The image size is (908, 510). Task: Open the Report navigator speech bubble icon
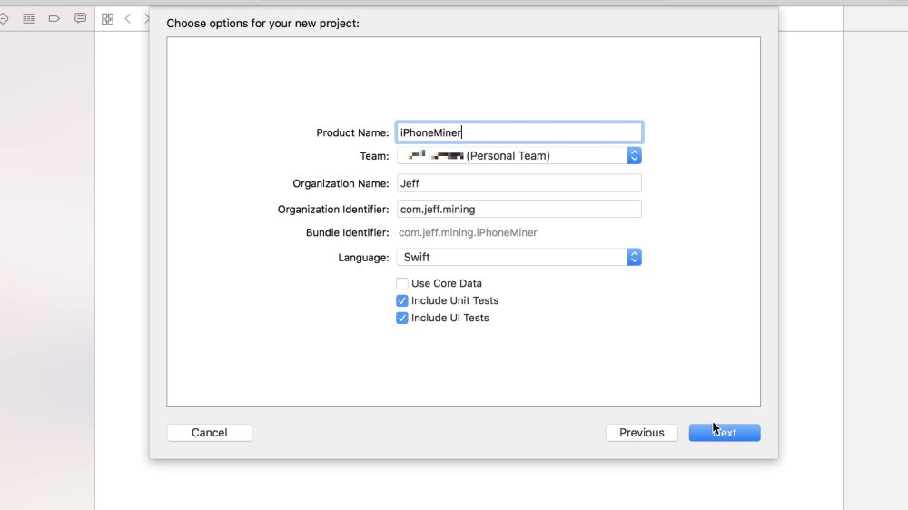point(80,18)
